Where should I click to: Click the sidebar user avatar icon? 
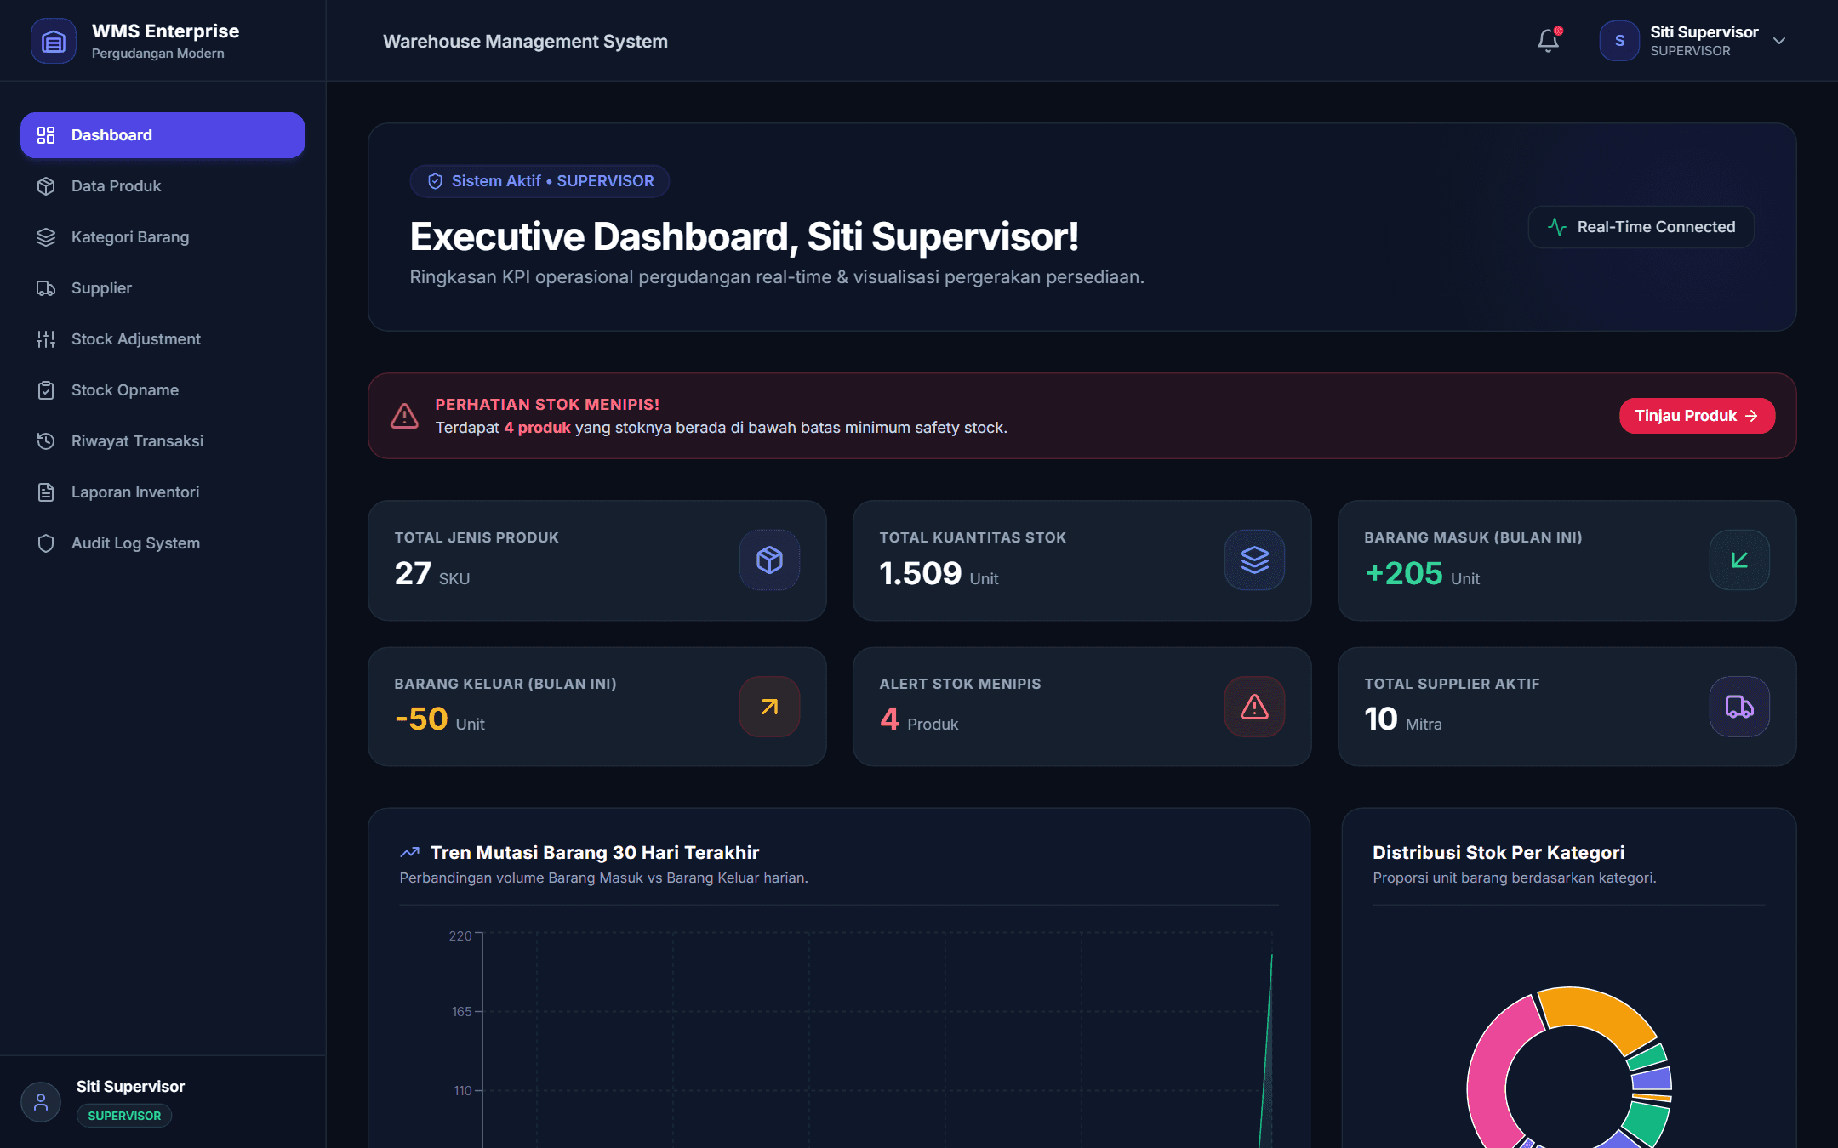[40, 1102]
